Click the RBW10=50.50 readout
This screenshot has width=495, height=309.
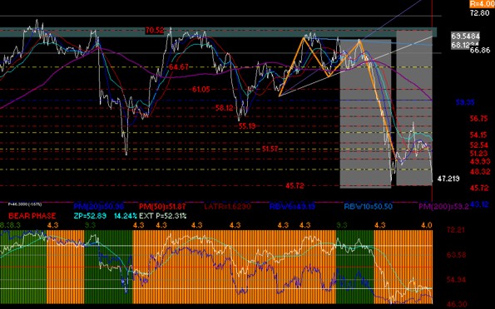[368, 207]
